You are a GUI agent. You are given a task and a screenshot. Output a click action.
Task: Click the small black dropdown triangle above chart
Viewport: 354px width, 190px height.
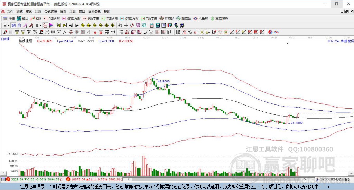coord(287,43)
